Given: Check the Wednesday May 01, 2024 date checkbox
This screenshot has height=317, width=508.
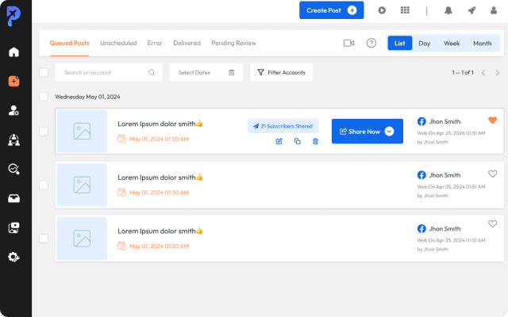Looking at the screenshot, I should point(44,97).
